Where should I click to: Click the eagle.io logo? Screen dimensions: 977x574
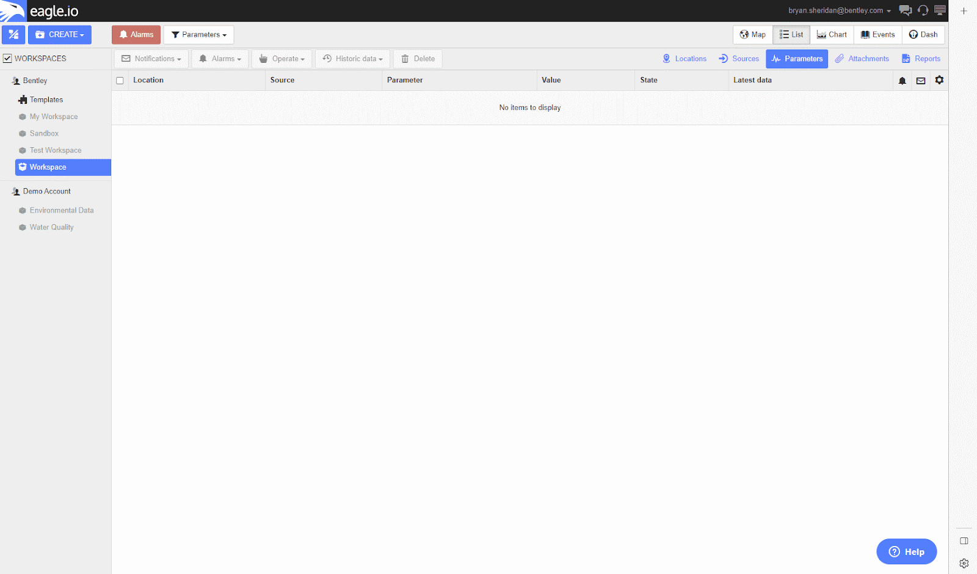point(40,11)
